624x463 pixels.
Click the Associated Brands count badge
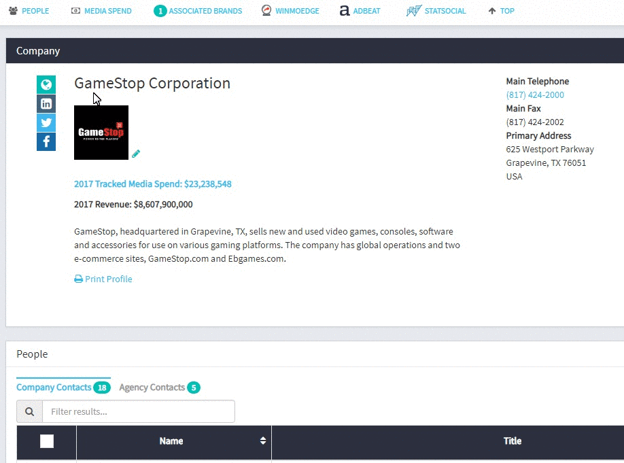tap(160, 11)
